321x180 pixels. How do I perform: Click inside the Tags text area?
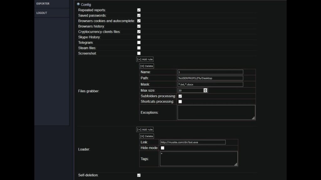coord(198,159)
